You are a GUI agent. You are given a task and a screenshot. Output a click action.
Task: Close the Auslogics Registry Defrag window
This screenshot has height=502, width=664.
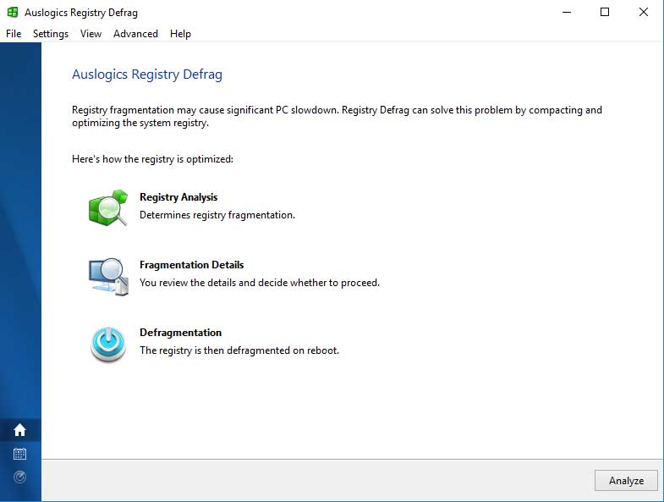643,13
